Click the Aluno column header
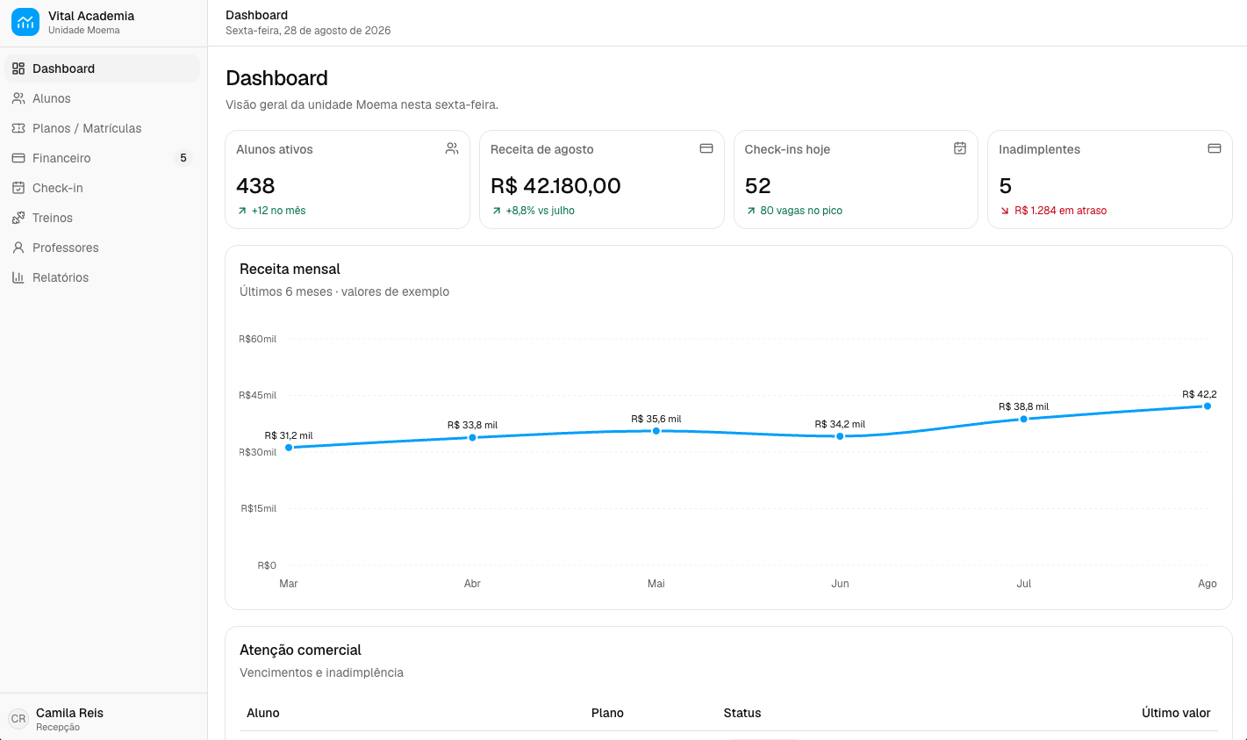1247x740 pixels. pos(263,713)
